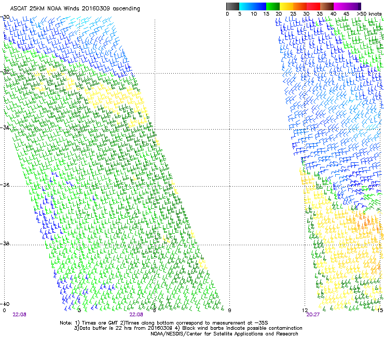Click the '-32' latitude axis label

pos(5,72)
